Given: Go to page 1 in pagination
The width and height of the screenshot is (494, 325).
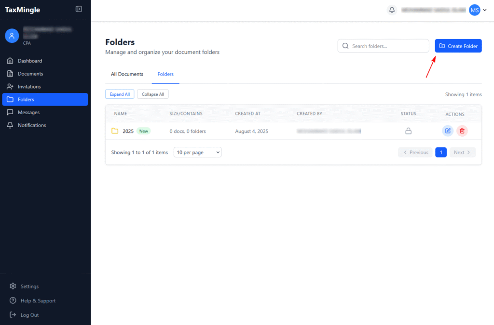Looking at the screenshot, I should click(440, 152).
